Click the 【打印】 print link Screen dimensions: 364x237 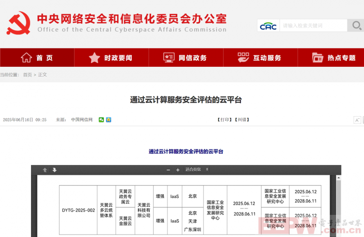point(225,120)
